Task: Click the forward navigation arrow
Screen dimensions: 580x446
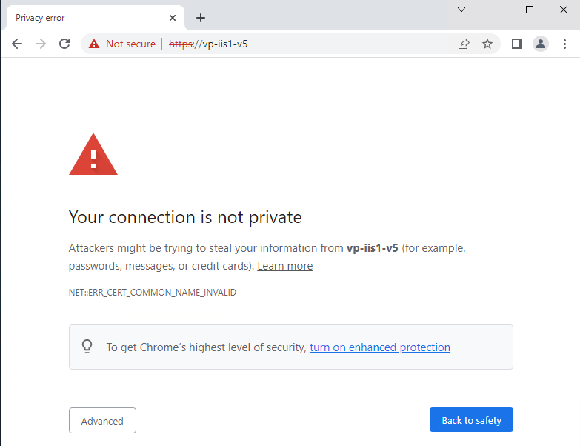Action: click(x=41, y=44)
